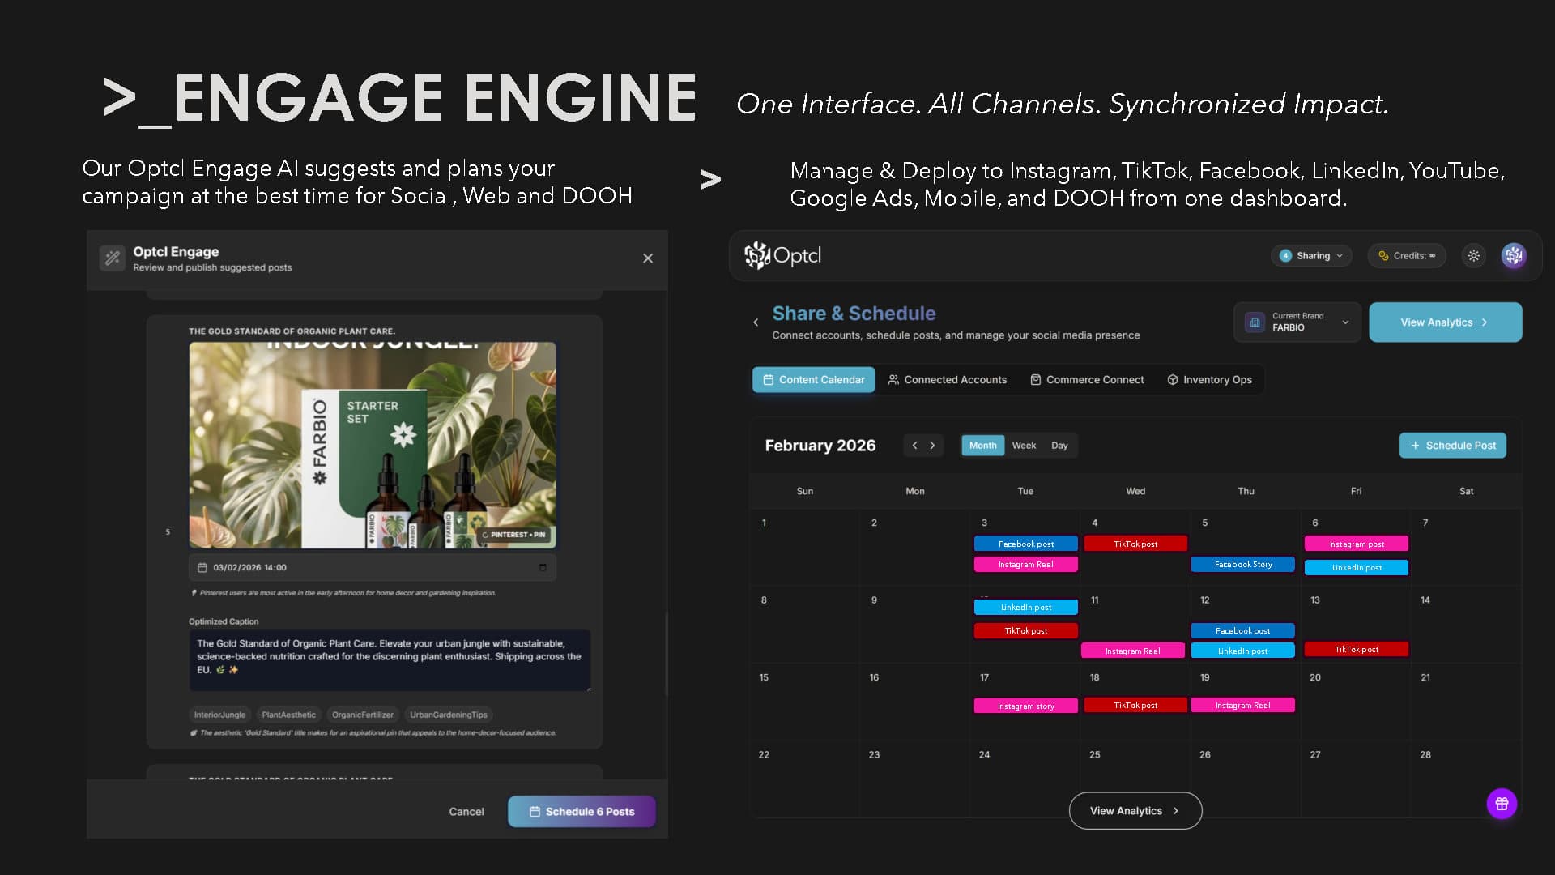
Task: Open TikTok post on February 18
Action: (1136, 706)
